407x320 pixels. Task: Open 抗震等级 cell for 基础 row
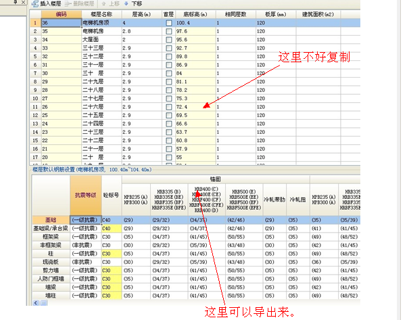(x=86, y=220)
